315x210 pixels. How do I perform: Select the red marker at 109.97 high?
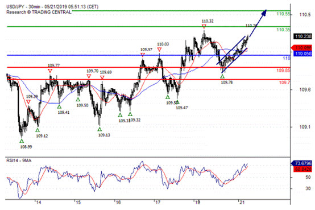pyautogui.click(x=143, y=55)
